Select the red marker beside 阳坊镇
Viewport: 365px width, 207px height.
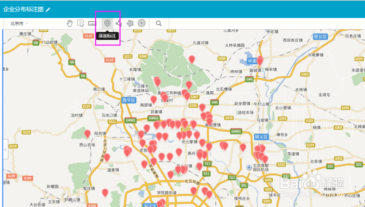[87, 134]
